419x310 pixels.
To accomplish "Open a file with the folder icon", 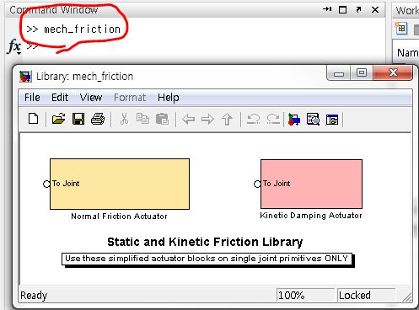I will [58, 119].
